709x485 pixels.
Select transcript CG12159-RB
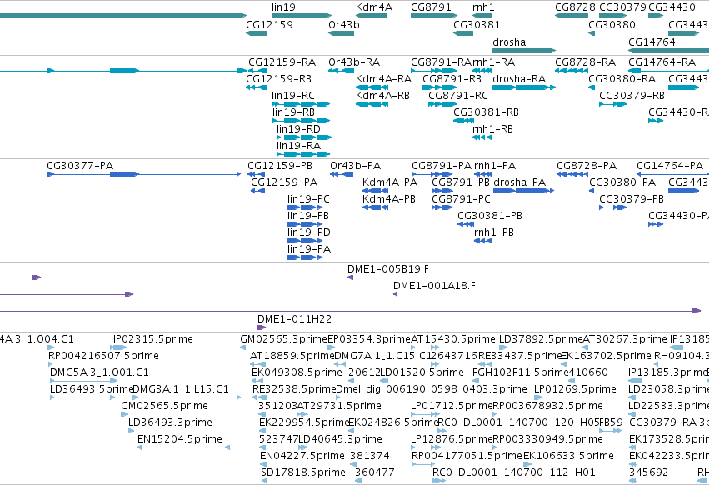coord(256,87)
